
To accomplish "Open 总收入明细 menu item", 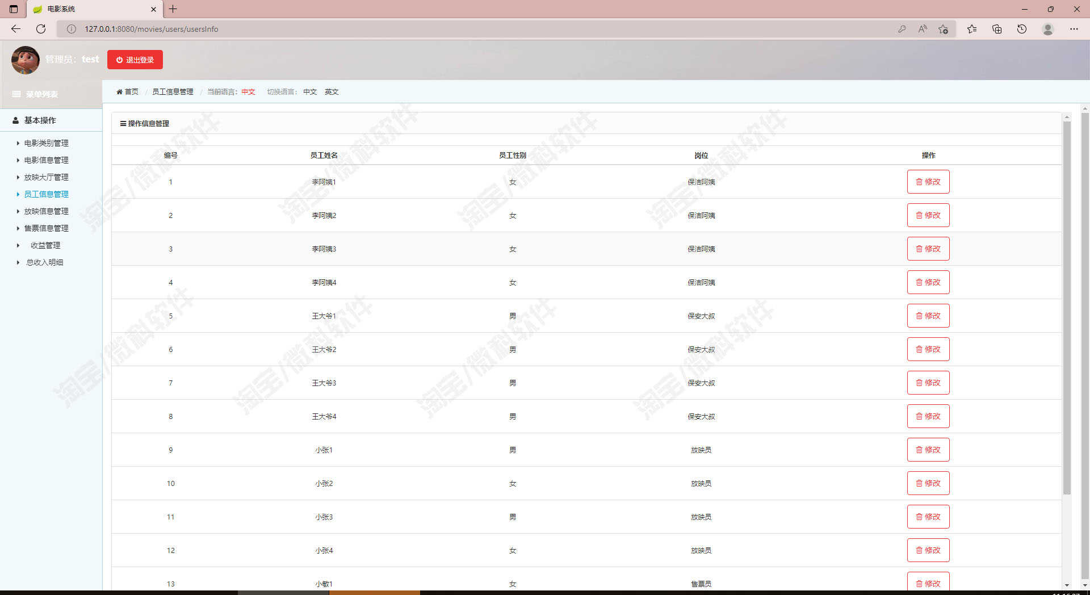I will pyautogui.click(x=45, y=262).
